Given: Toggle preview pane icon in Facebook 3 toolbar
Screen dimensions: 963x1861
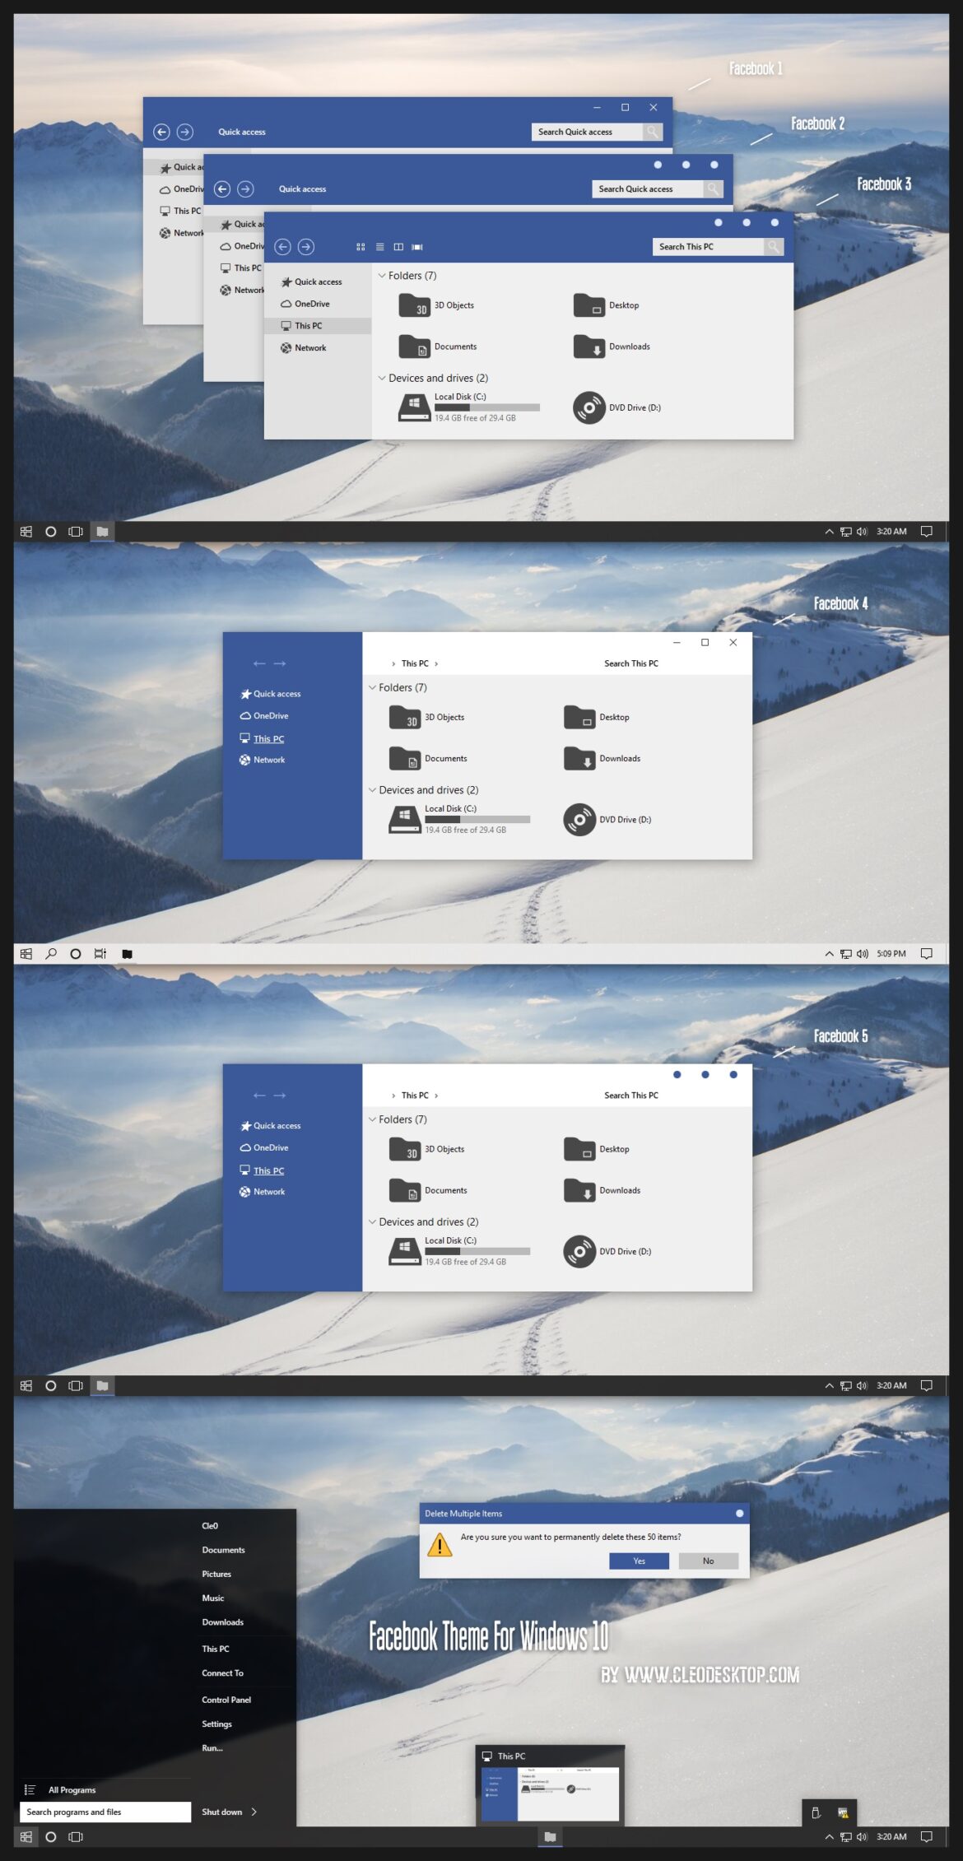Looking at the screenshot, I should [417, 247].
